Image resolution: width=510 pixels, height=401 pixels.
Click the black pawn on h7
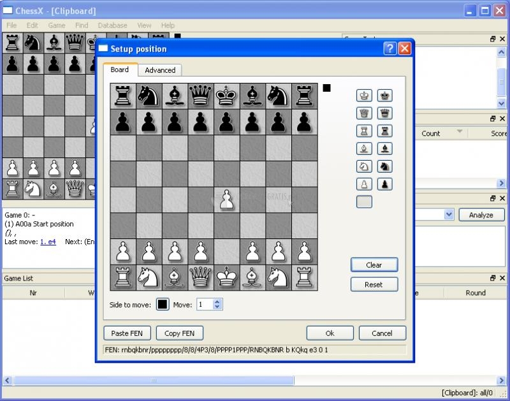[x=305, y=122]
